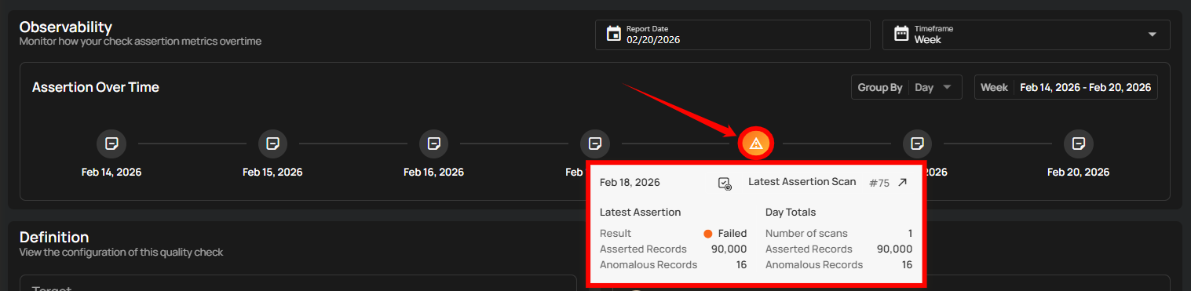Click the Day Totals heading
Screen dimensions: 1191x291
tap(791, 212)
